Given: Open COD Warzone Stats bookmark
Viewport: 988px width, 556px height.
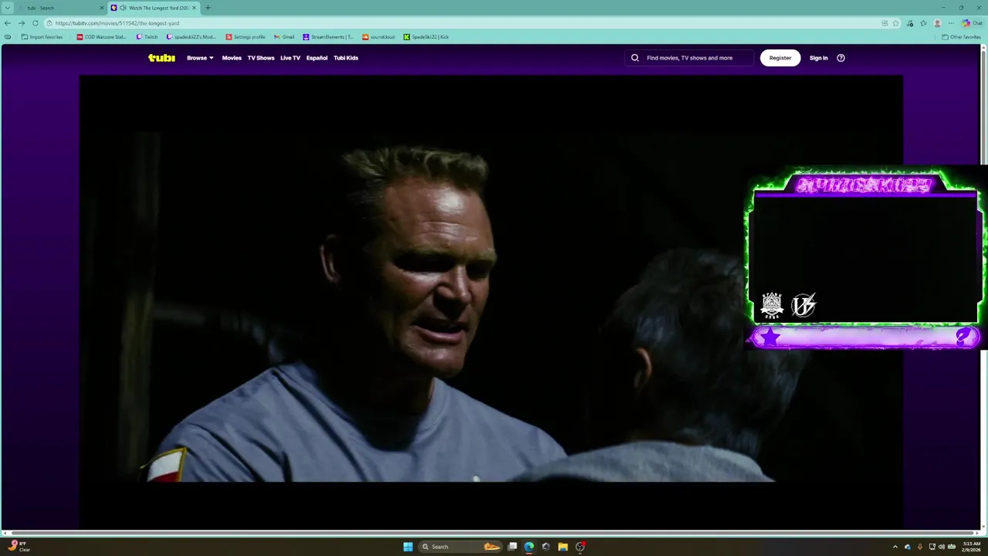Looking at the screenshot, I should (101, 37).
